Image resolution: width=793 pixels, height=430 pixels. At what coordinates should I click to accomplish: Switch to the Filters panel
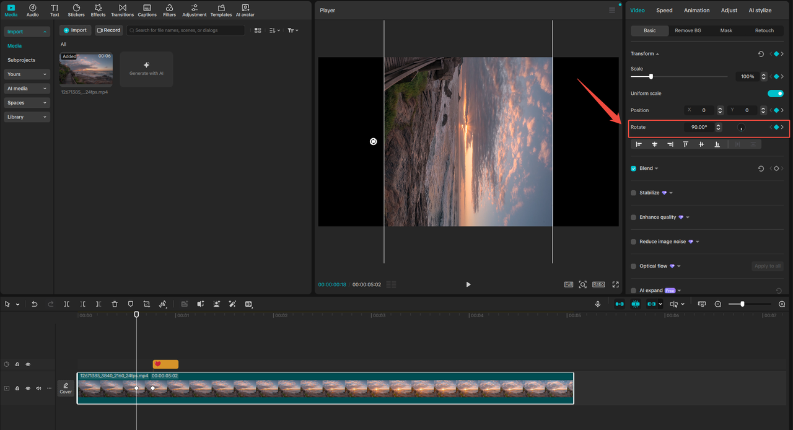(x=169, y=9)
